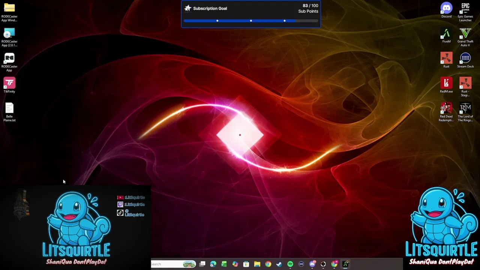Open FiveM from the taskbar
Image resolution: width=480 pixels, height=270 pixels.
[345, 264]
